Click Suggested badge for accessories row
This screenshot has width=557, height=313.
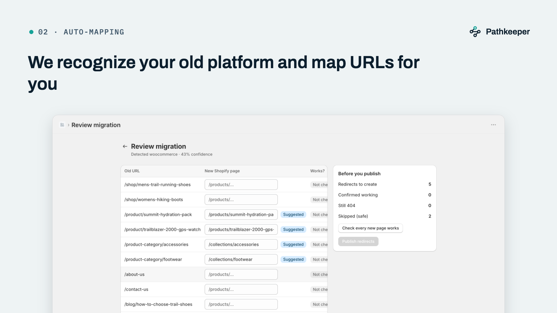[x=293, y=244]
